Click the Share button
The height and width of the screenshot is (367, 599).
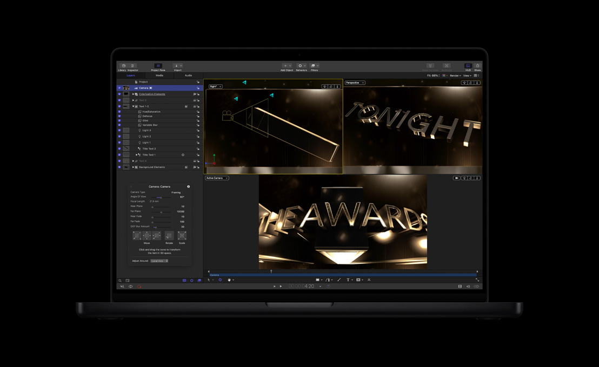pyautogui.click(x=477, y=65)
